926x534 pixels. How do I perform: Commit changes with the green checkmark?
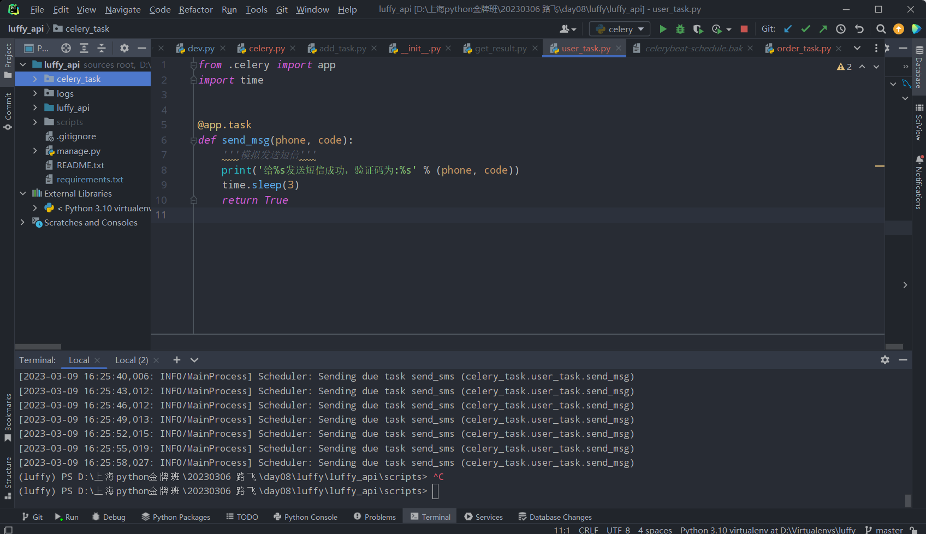coord(805,29)
